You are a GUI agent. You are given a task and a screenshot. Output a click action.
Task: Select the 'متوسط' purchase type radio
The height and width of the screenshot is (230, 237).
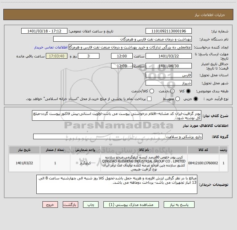click(178, 99)
